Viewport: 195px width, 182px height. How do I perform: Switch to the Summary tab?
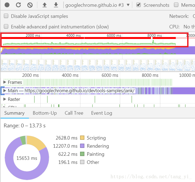pos(14,113)
